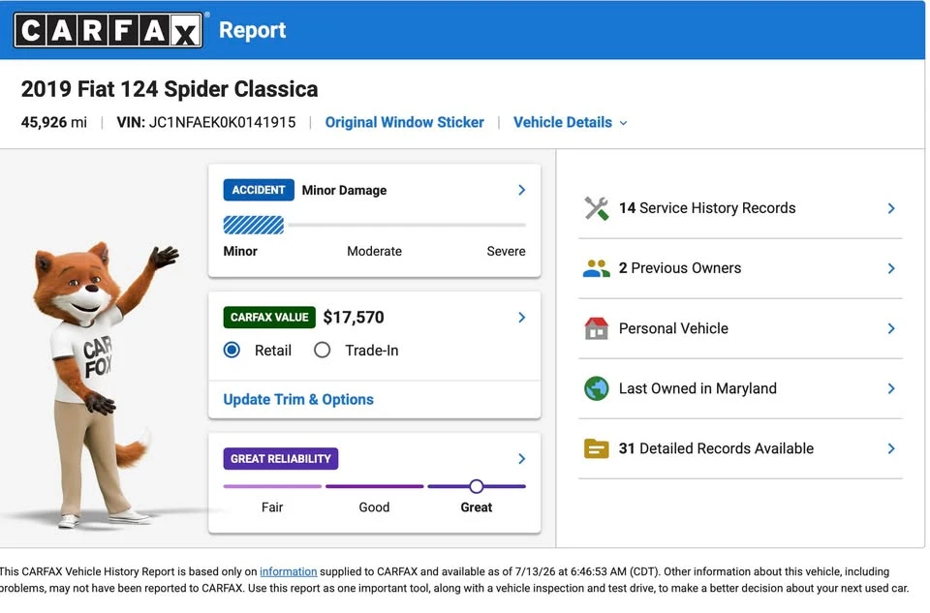Open the Original Window Sticker link

click(405, 122)
